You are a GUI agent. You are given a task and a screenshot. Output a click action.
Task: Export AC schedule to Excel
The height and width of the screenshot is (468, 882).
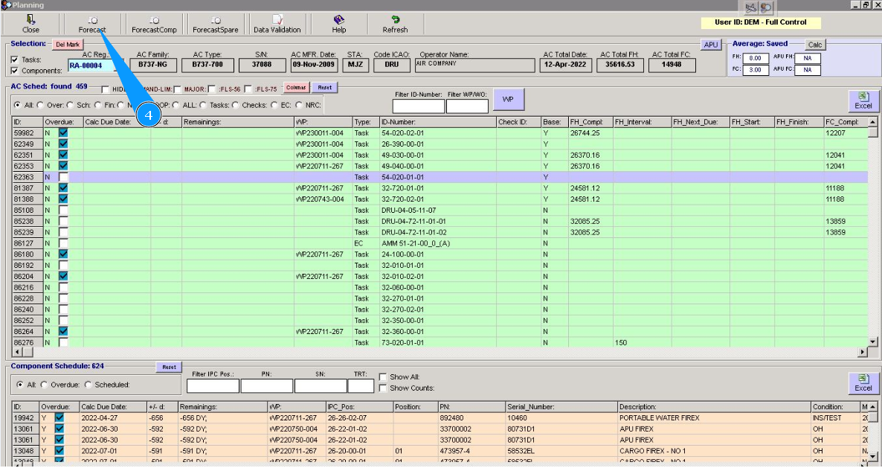tap(863, 100)
